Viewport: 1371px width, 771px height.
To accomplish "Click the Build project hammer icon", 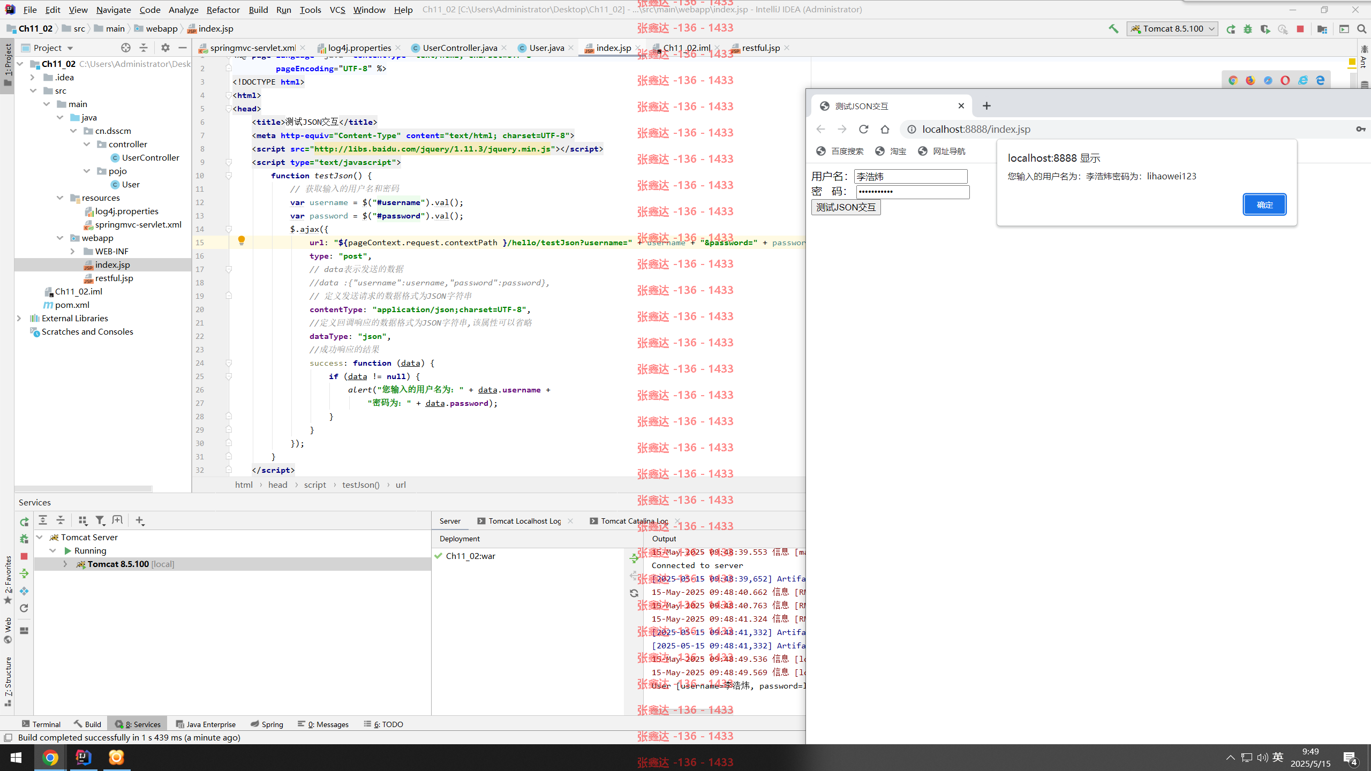I will click(x=1113, y=29).
